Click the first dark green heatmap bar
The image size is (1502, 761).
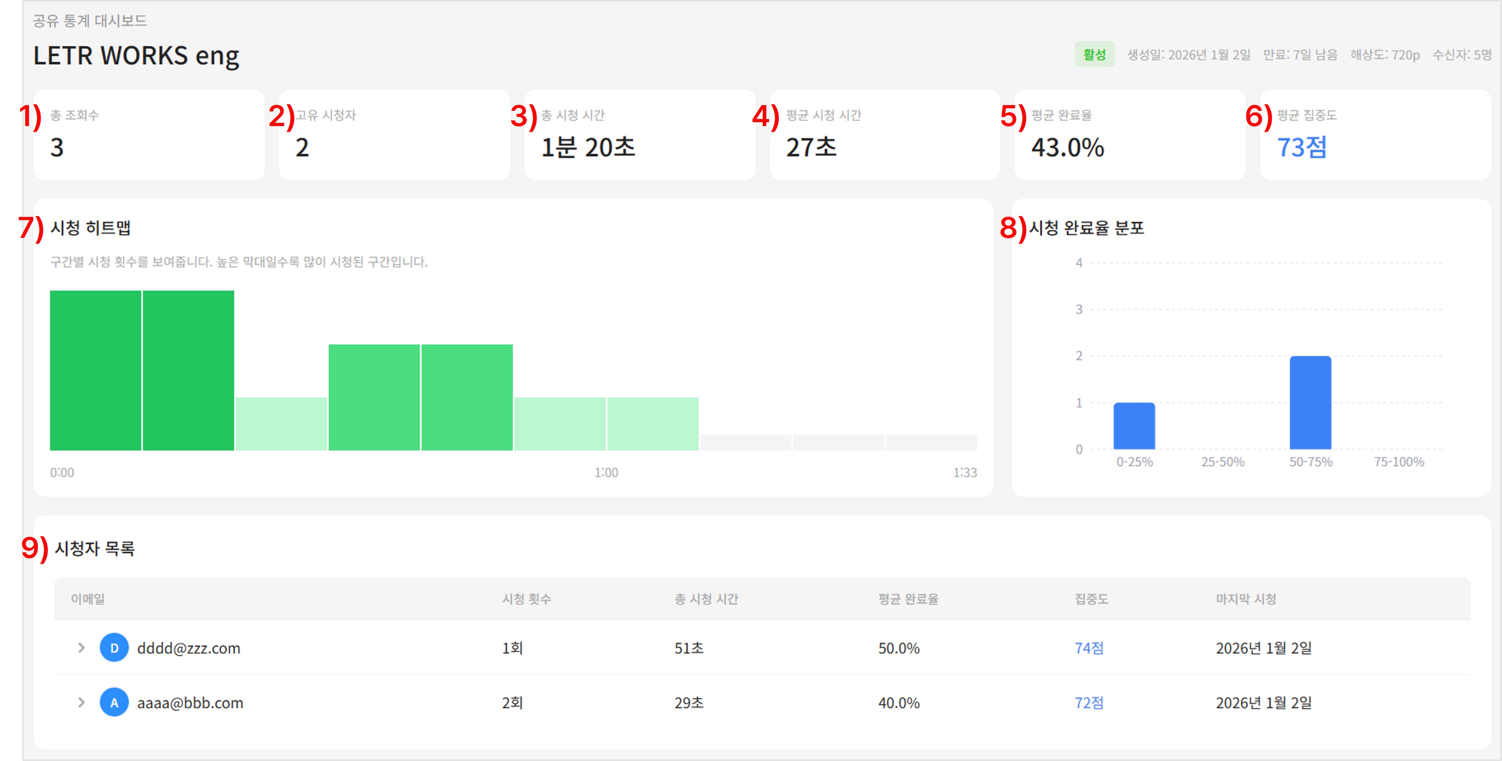pos(95,370)
